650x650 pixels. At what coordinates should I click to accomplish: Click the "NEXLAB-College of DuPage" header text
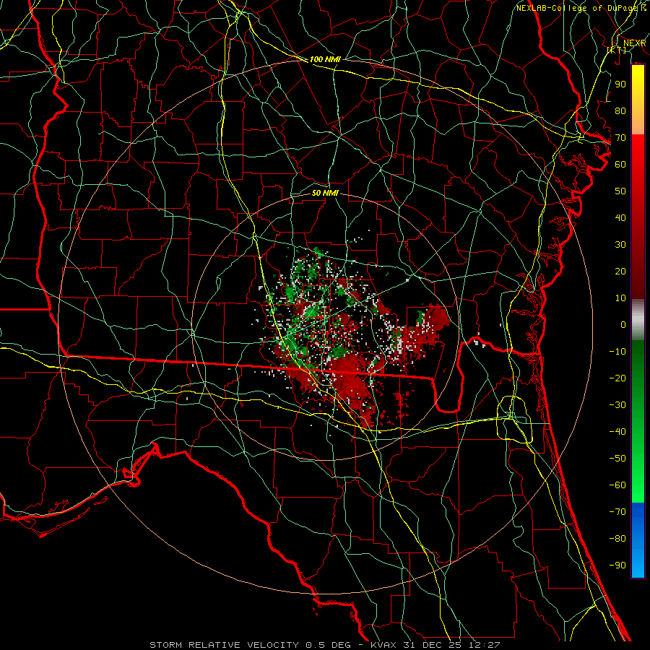click(578, 8)
